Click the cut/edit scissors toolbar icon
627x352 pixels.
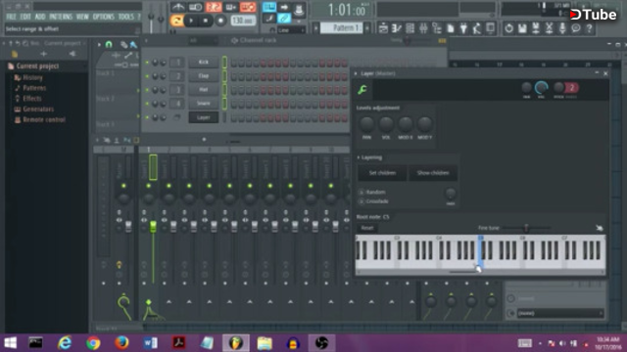tap(549, 28)
